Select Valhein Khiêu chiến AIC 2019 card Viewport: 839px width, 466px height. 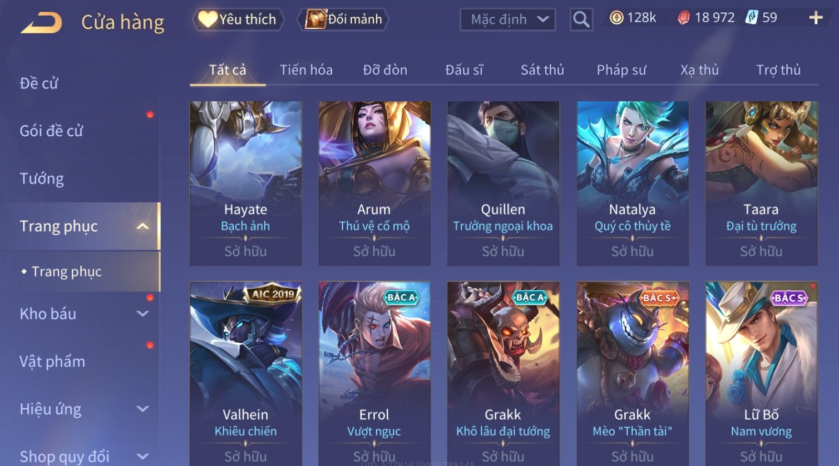click(245, 374)
